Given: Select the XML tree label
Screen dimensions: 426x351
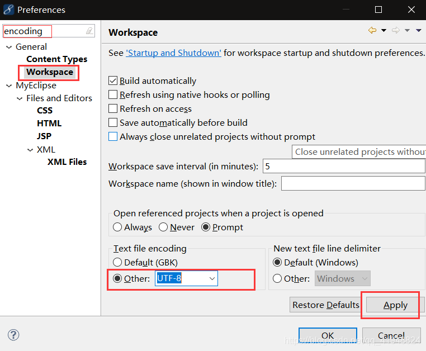Looking at the screenshot, I should (46, 149).
